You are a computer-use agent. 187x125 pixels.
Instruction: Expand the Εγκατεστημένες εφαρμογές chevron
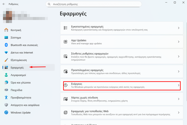pos(179,28)
